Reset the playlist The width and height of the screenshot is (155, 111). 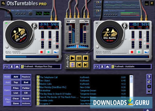coord(26,99)
